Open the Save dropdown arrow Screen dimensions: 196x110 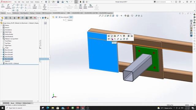point(60,2)
